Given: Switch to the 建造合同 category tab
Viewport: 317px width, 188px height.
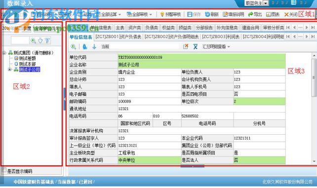Looking at the screenshot, I should 250,28.
